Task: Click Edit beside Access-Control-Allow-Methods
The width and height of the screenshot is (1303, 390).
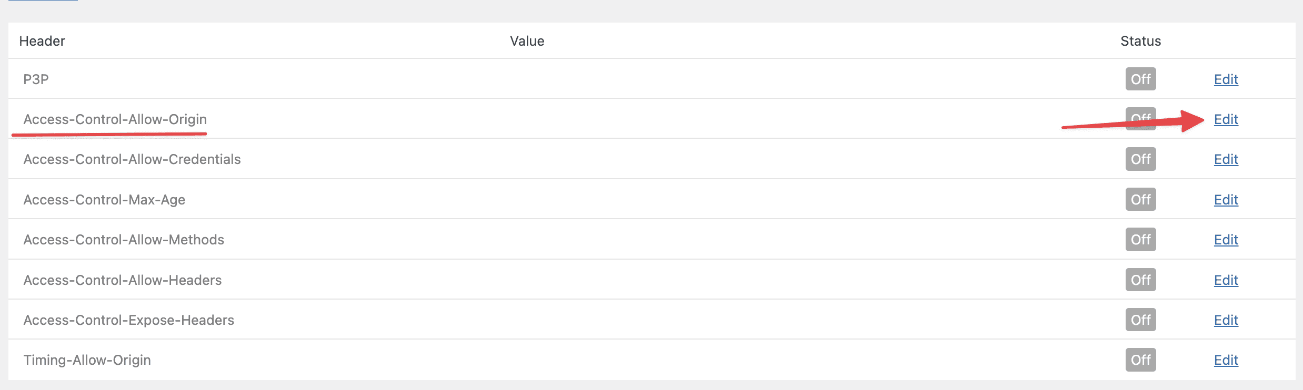Action: click(x=1226, y=240)
